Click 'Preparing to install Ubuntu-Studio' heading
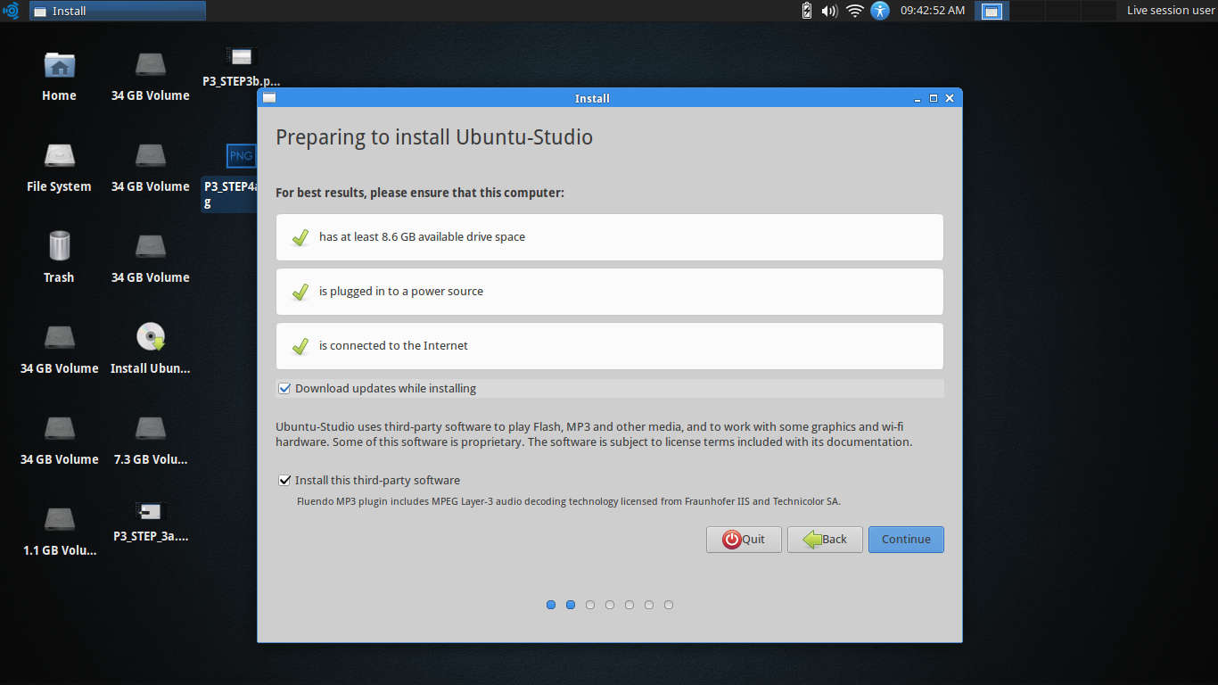Screen dimensions: 1218x685 434,137
